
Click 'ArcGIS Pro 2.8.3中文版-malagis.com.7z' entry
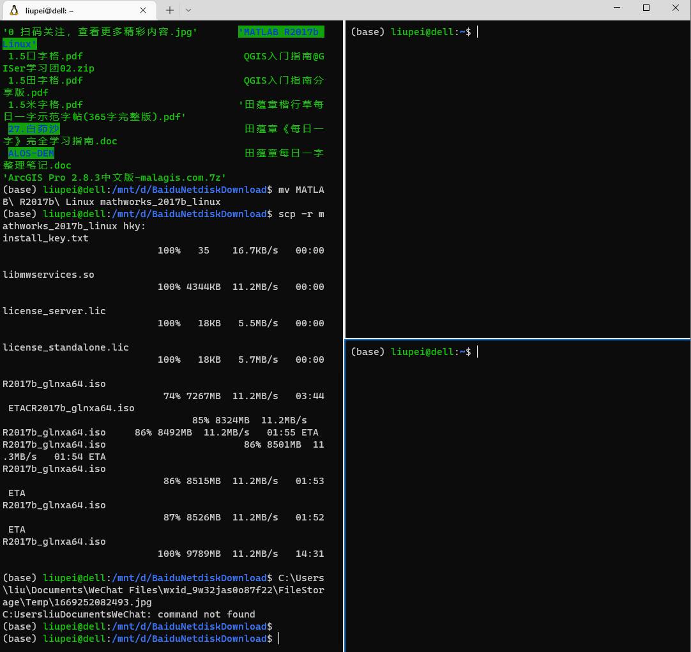point(114,178)
